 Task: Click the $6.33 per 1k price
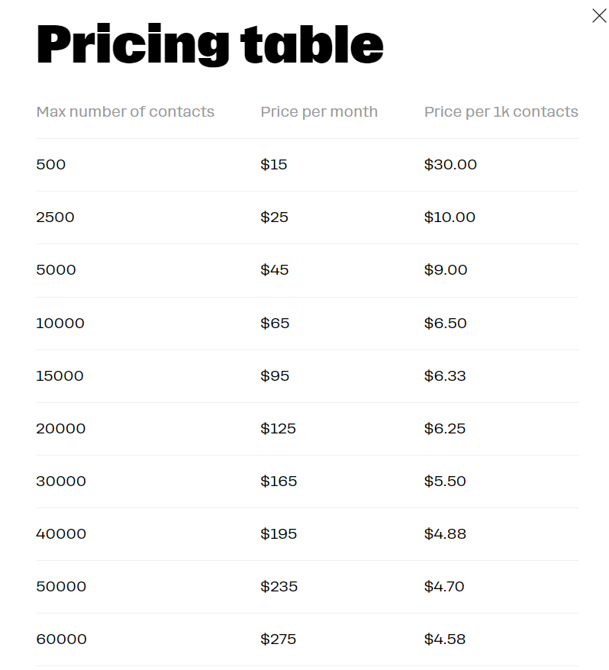(x=446, y=375)
